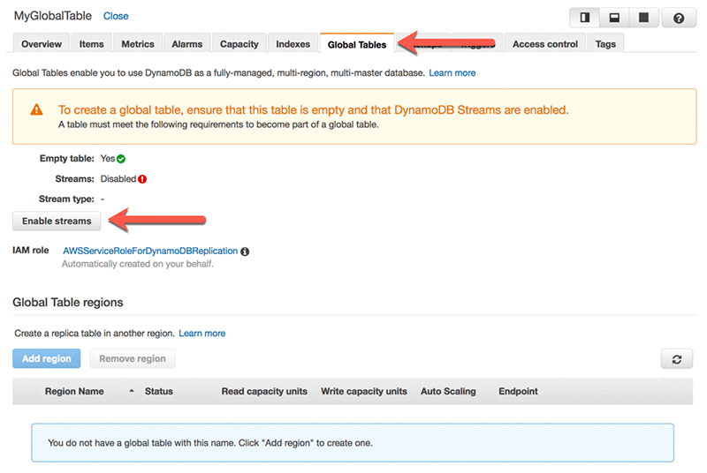This screenshot has width=707, height=473.
Task: Click the Streams 'Disabled' value text
Action: coord(118,179)
